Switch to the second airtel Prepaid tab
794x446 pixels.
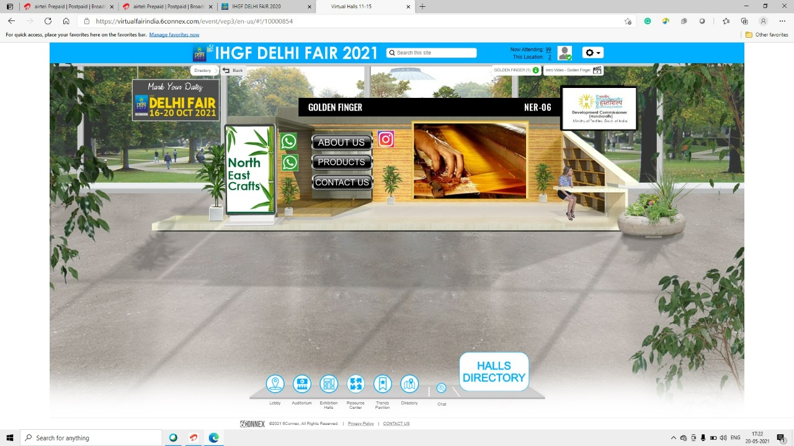click(166, 6)
